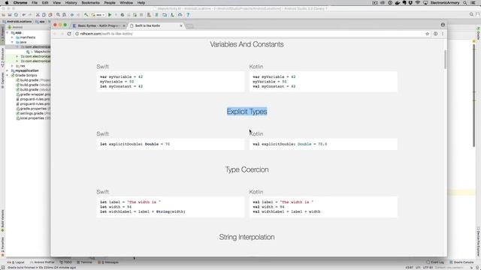Click the Cut scissors icon in Android Studio toolbar
Image resolution: width=481 pixels, height=270 pixels.
pos(38,15)
